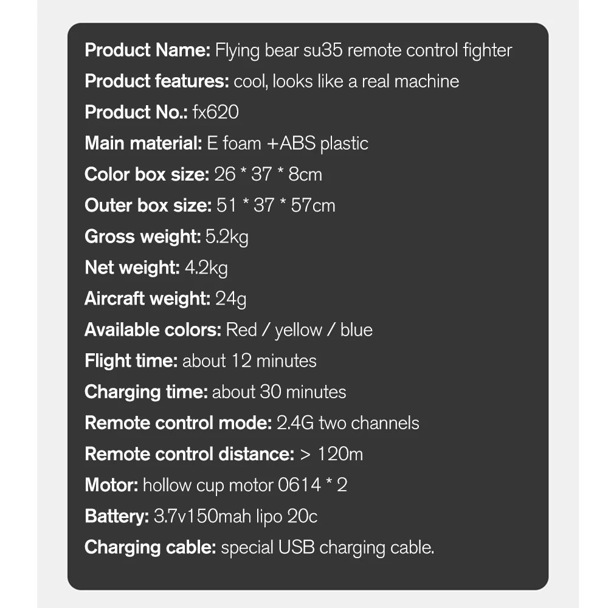Click the aircraft weight value "24g"
This screenshot has width=608, height=608.
pos(231,299)
